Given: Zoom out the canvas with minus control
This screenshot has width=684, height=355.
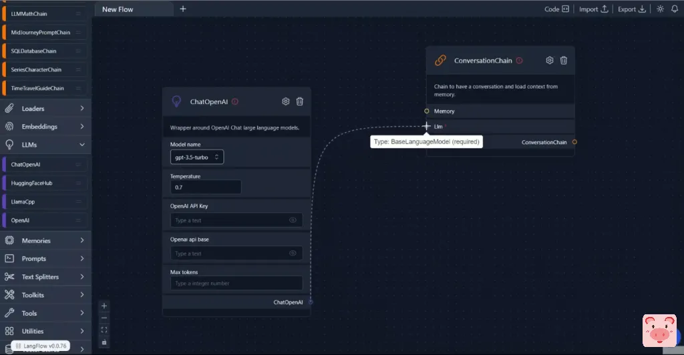Looking at the screenshot, I should coord(104,318).
